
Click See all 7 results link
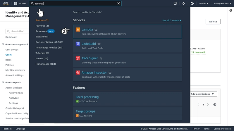(x=172, y=20)
